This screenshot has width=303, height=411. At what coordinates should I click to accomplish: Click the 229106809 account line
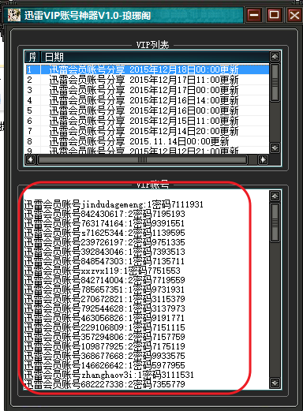coord(105,327)
